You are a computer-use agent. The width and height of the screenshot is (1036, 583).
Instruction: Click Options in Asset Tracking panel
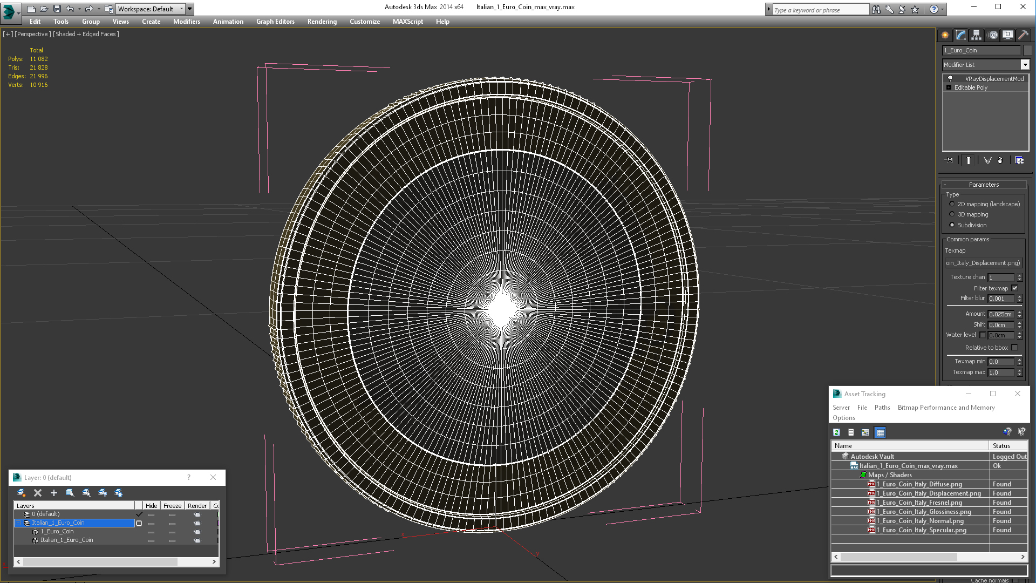tap(844, 417)
